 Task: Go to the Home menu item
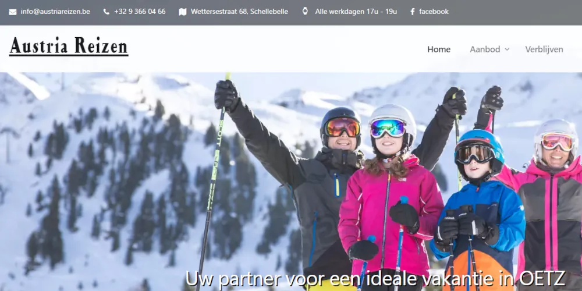pos(439,49)
